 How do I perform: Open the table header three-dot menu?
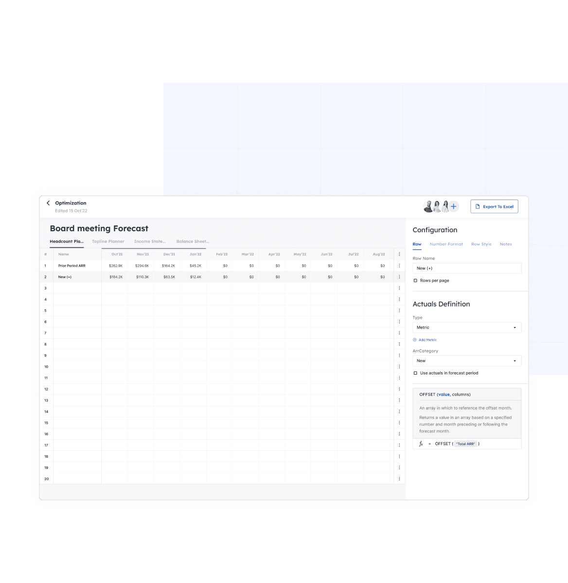coord(399,254)
